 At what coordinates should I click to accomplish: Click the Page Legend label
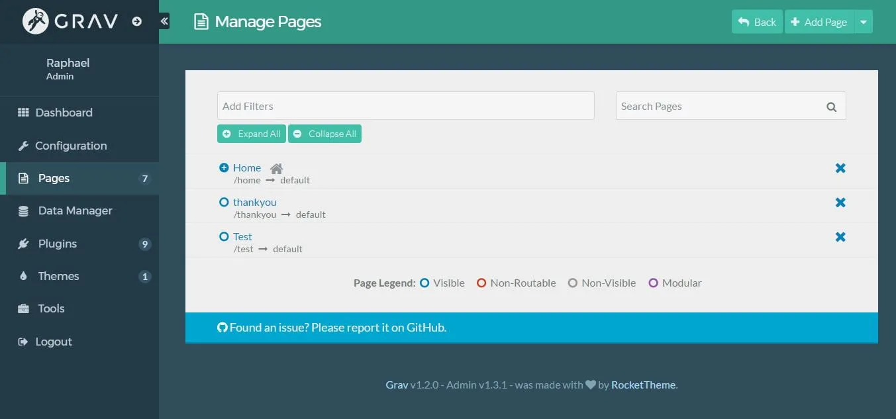click(x=384, y=283)
